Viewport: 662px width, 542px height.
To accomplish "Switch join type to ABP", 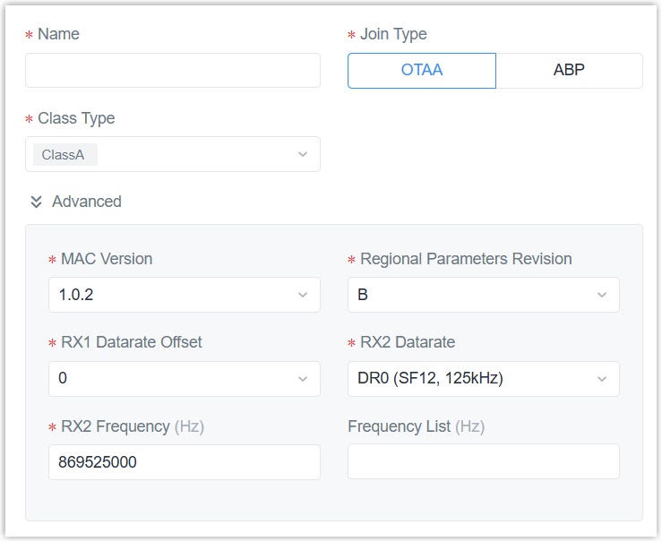I will tap(569, 70).
